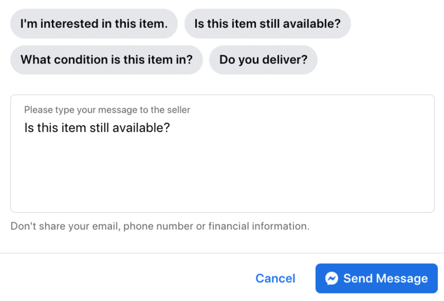Click the "Don't share your email" warning text

[x=160, y=226]
